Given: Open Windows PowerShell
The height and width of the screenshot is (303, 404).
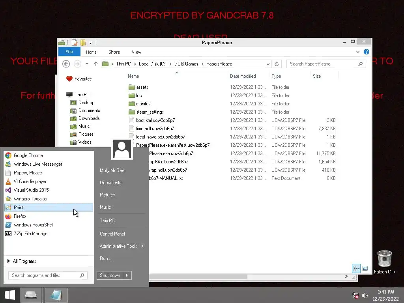Looking at the screenshot, I should (x=49, y=225).
